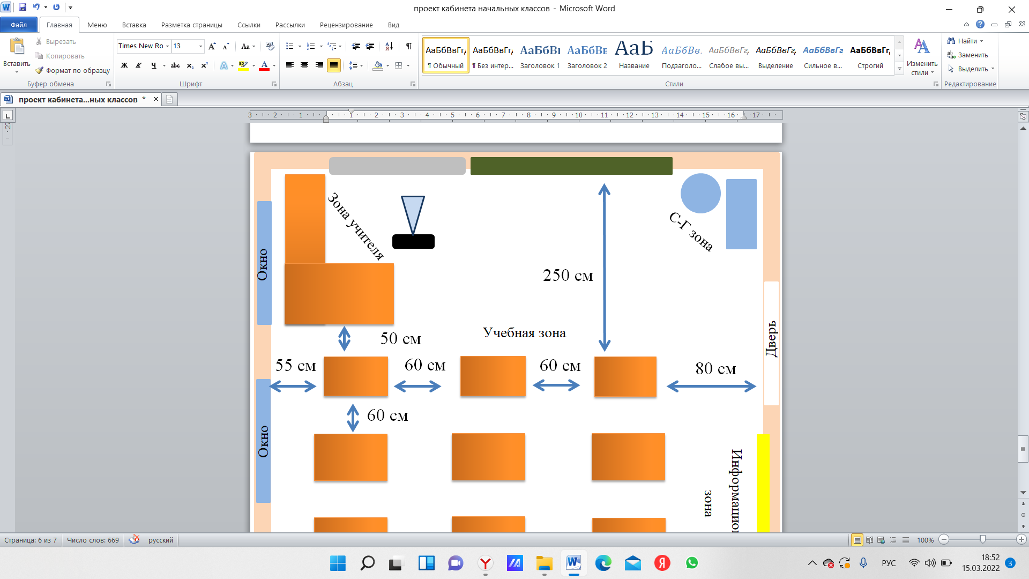Toggle the paragraph marks display icon
Viewport: 1029px width, 579px height.
coord(409,46)
